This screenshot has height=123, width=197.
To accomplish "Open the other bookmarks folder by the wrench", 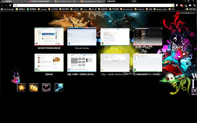I will point(191,9).
